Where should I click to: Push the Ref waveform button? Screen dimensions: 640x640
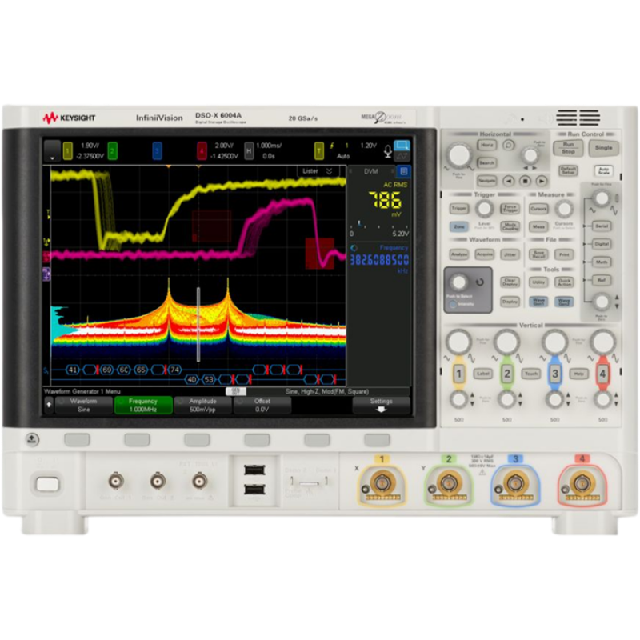(602, 281)
